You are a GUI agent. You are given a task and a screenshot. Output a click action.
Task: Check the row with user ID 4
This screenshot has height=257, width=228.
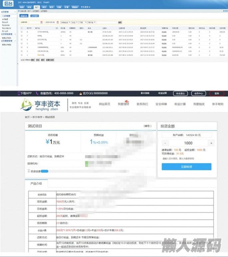(x=22, y=47)
